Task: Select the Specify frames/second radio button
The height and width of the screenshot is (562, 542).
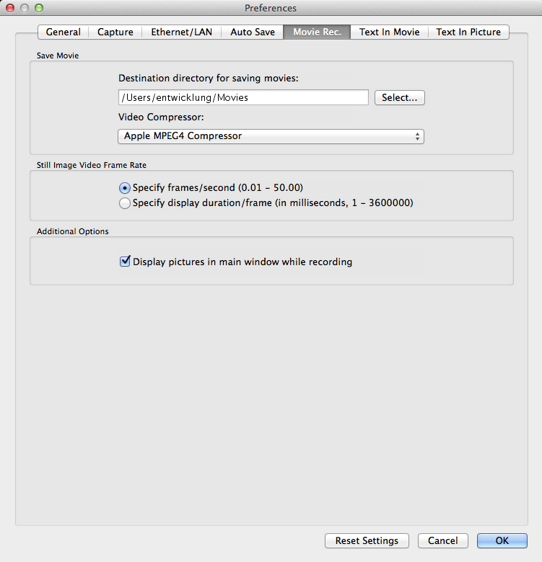Action: (125, 187)
